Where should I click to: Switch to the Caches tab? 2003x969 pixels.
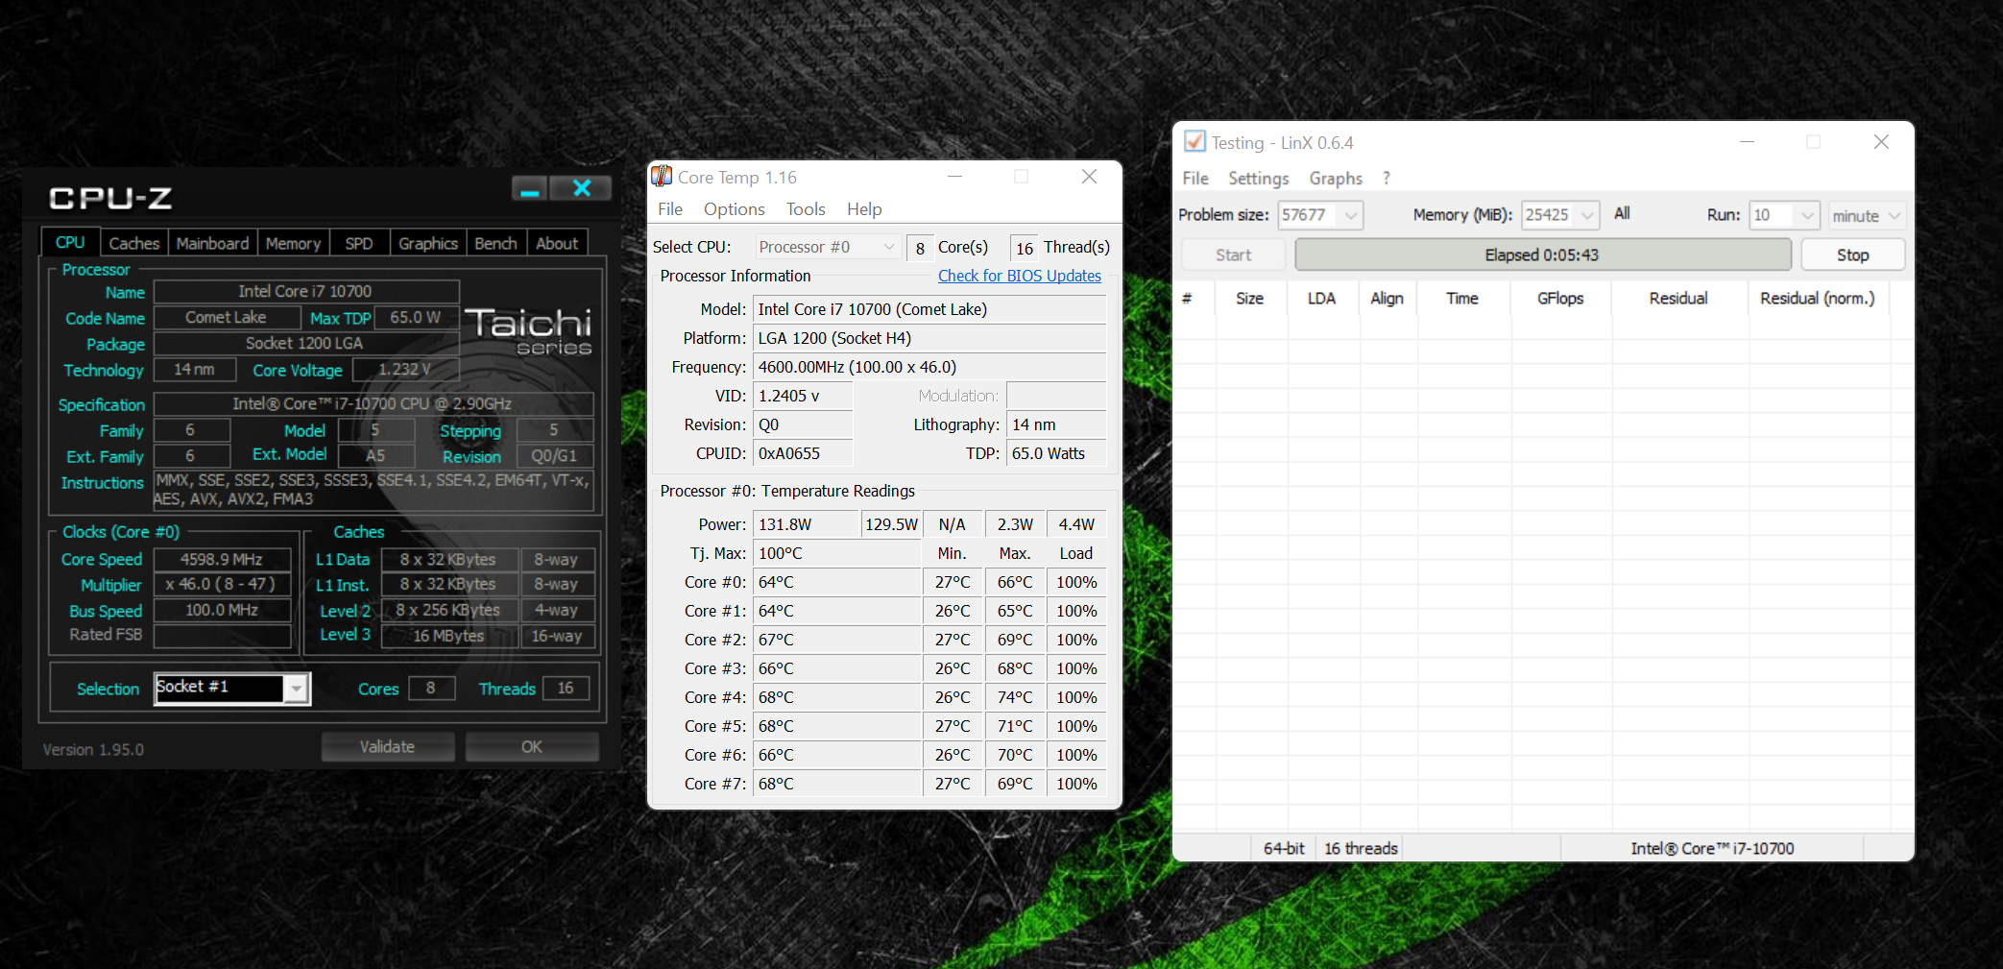click(x=133, y=244)
